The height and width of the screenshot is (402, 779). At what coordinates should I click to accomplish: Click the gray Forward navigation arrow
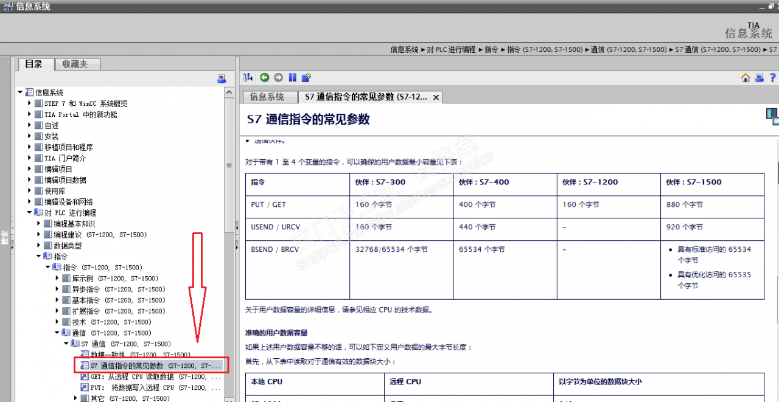coord(278,77)
